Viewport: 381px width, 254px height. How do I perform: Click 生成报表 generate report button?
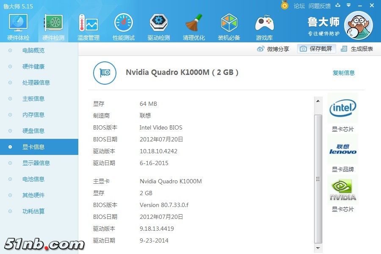[x=357, y=49]
